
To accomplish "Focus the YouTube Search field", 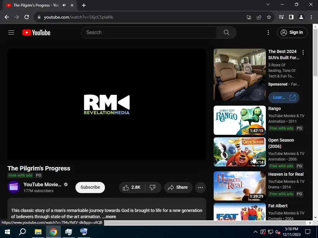I will (149, 32).
